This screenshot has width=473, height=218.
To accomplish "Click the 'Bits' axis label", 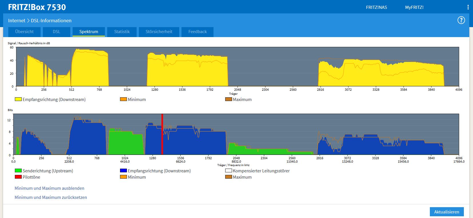I will [10, 110].
